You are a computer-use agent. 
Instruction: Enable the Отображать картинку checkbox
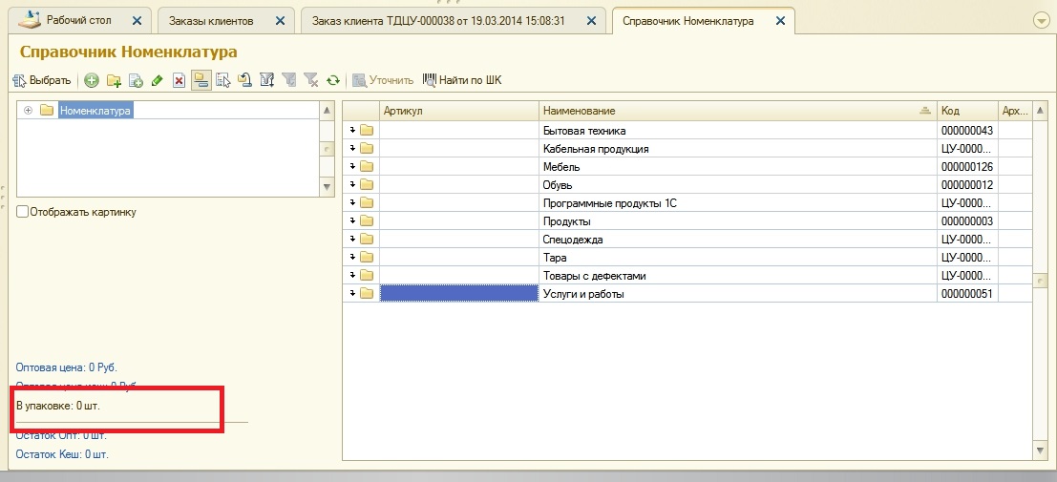23,212
